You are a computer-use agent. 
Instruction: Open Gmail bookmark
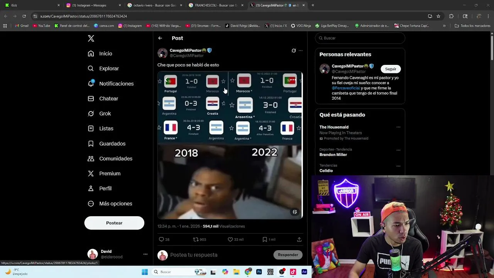pos(22,26)
